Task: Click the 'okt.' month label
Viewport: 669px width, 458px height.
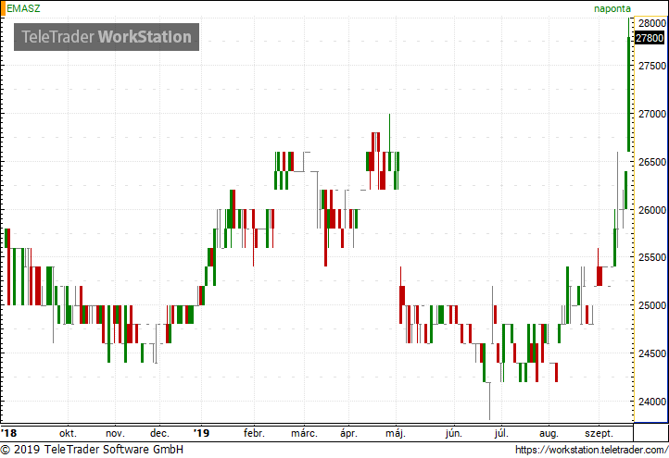Action: coord(68,434)
